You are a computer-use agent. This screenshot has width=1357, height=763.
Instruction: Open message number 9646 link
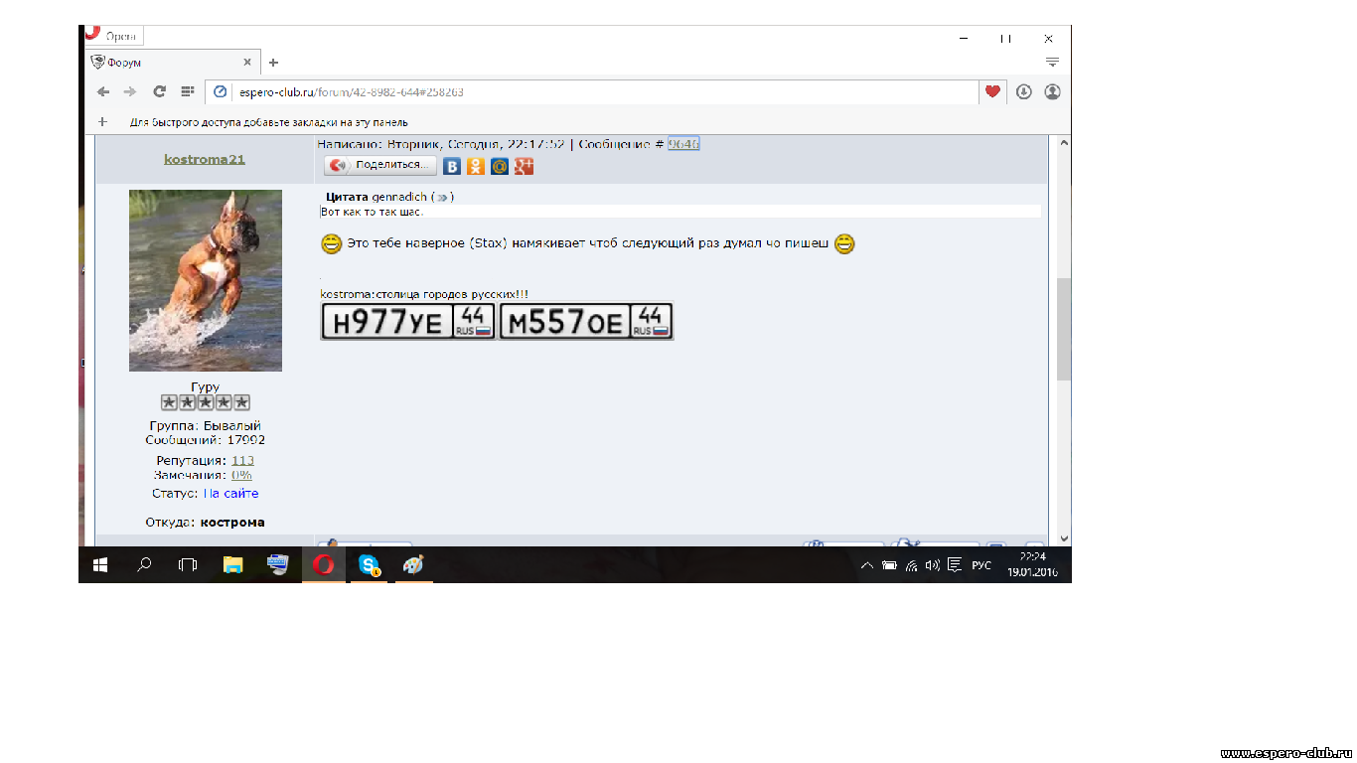point(683,144)
